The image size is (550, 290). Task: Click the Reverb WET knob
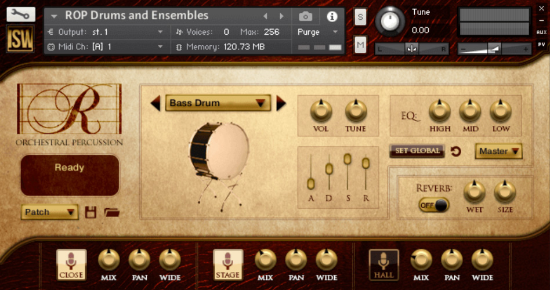(x=474, y=192)
